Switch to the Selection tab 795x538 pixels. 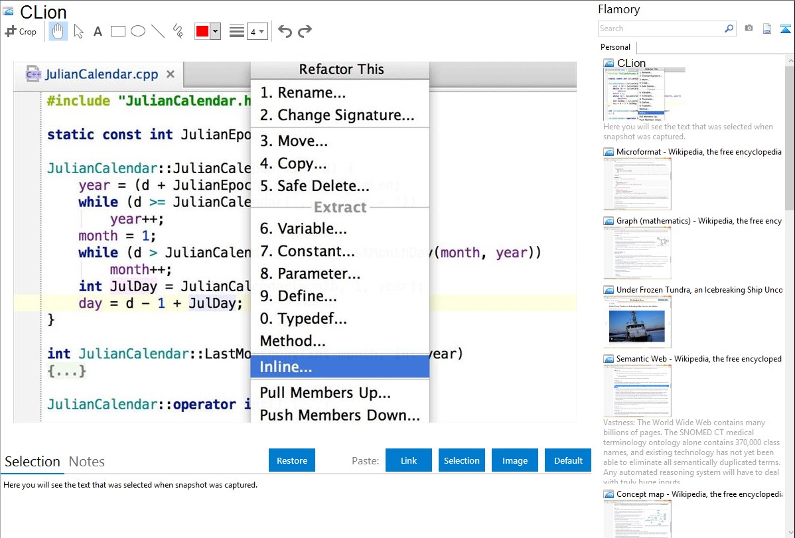[33, 462]
